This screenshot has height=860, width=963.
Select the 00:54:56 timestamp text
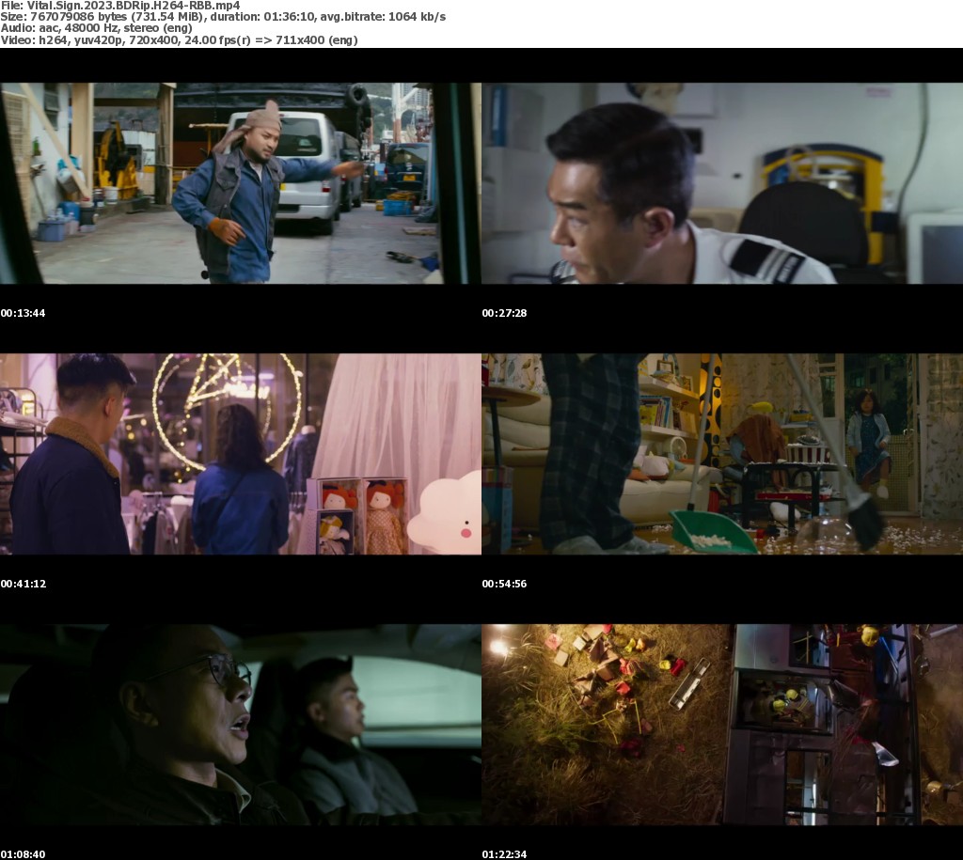click(x=505, y=584)
